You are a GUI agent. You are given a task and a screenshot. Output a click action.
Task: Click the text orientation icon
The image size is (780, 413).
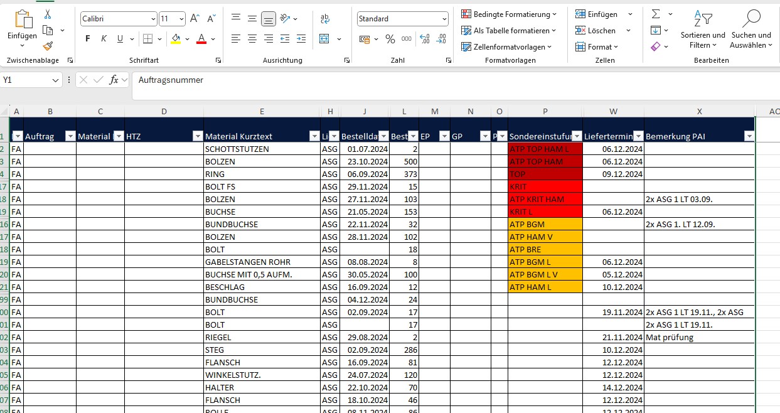(x=286, y=19)
